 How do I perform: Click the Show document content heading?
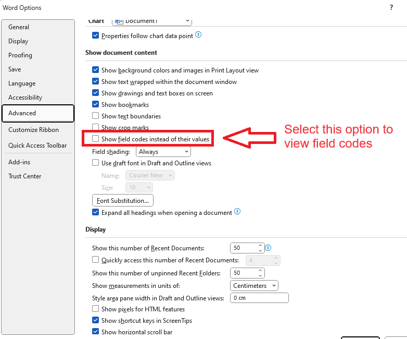coord(121,53)
